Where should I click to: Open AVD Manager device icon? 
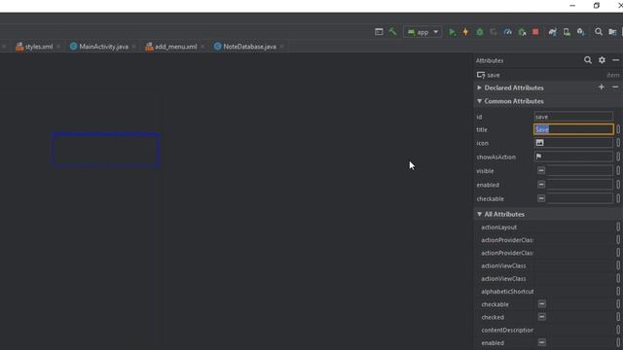click(567, 32)
